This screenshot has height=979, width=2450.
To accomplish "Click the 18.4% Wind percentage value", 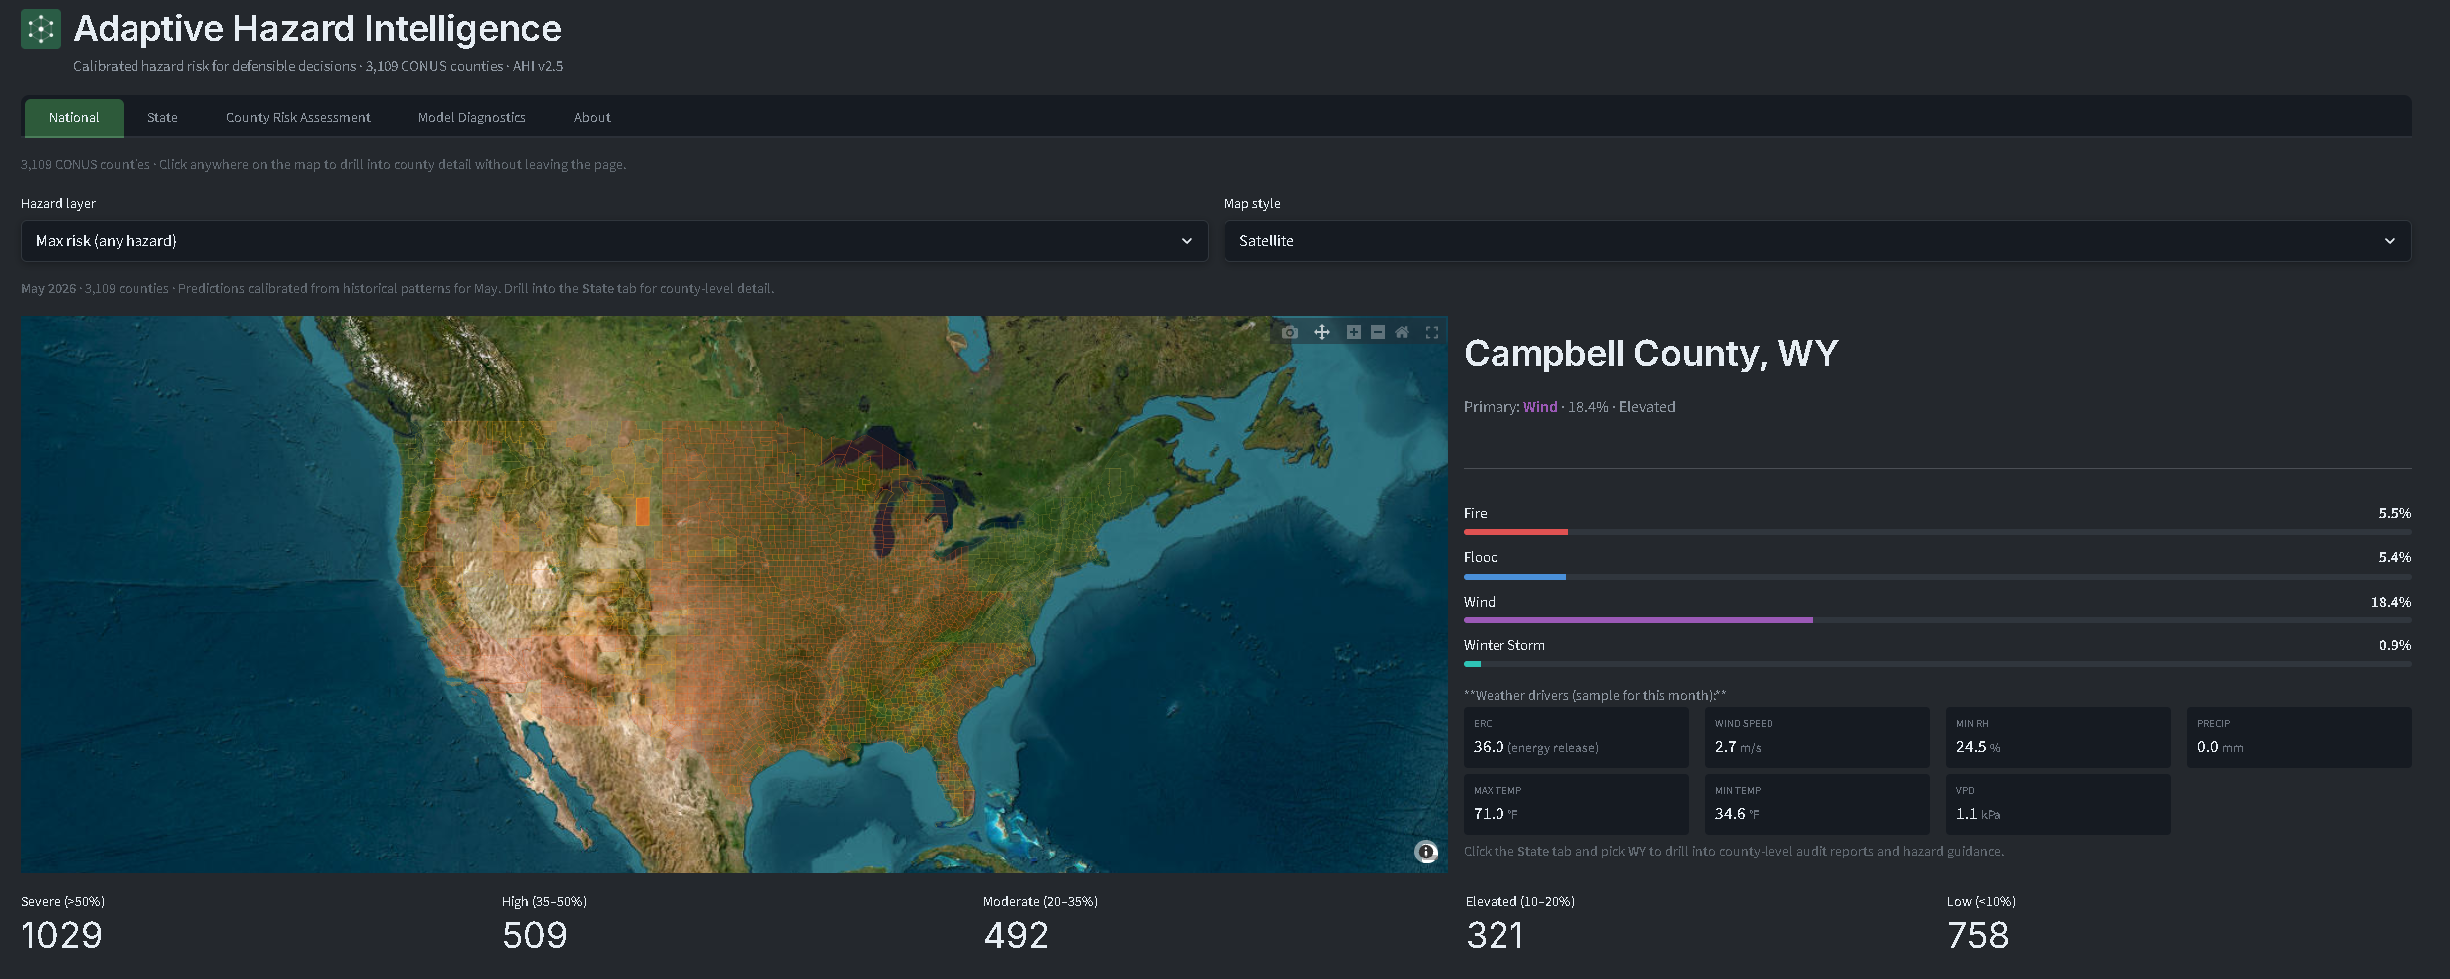I will tap(2391, 602).
